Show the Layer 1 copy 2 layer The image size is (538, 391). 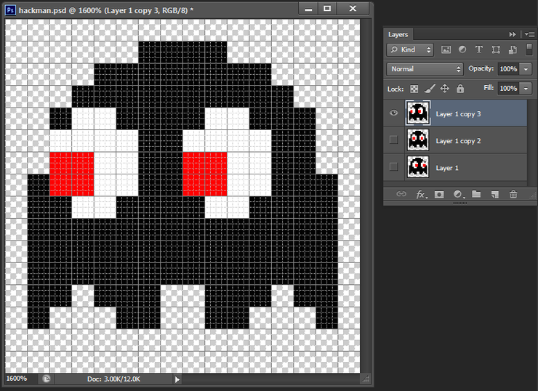click(393, 140)
